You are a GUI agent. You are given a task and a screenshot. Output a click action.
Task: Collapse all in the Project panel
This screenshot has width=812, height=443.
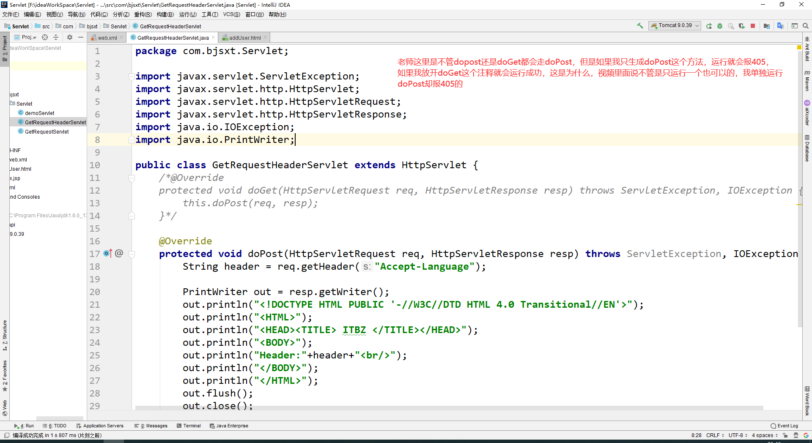coord(56,37)
